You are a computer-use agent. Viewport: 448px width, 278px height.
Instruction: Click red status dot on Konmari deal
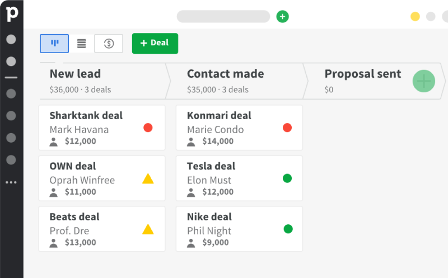click(287, 128)
